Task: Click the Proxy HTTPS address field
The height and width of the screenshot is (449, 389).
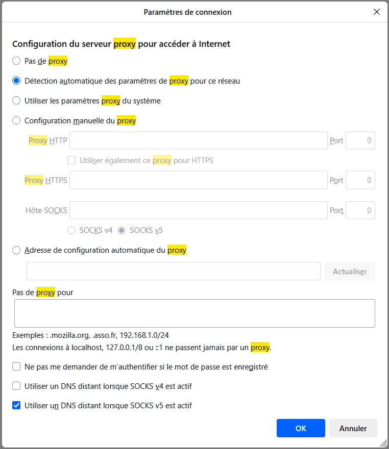Action: pyautogui.click(x=198, y=180)
